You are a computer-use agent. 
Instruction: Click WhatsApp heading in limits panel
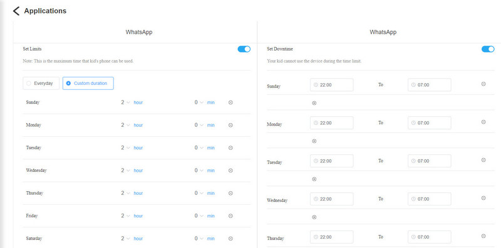139,32
